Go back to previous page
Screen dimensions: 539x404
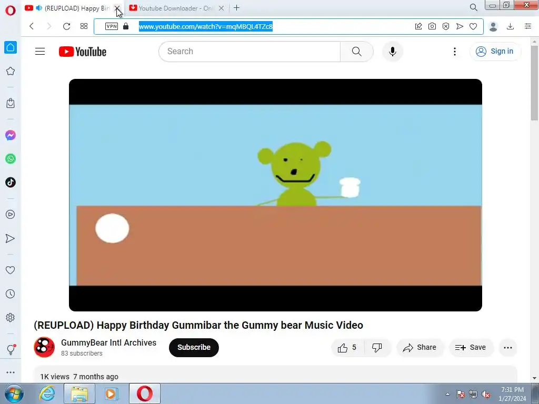click(x=32, y=26)
